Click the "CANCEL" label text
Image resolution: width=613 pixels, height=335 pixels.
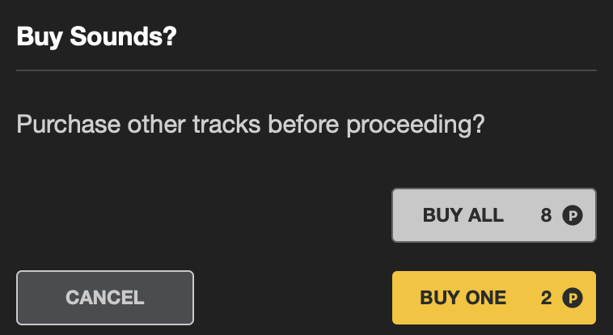tap(105, 298)
